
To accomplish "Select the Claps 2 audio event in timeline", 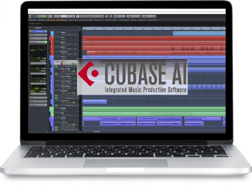I will 199,34.
